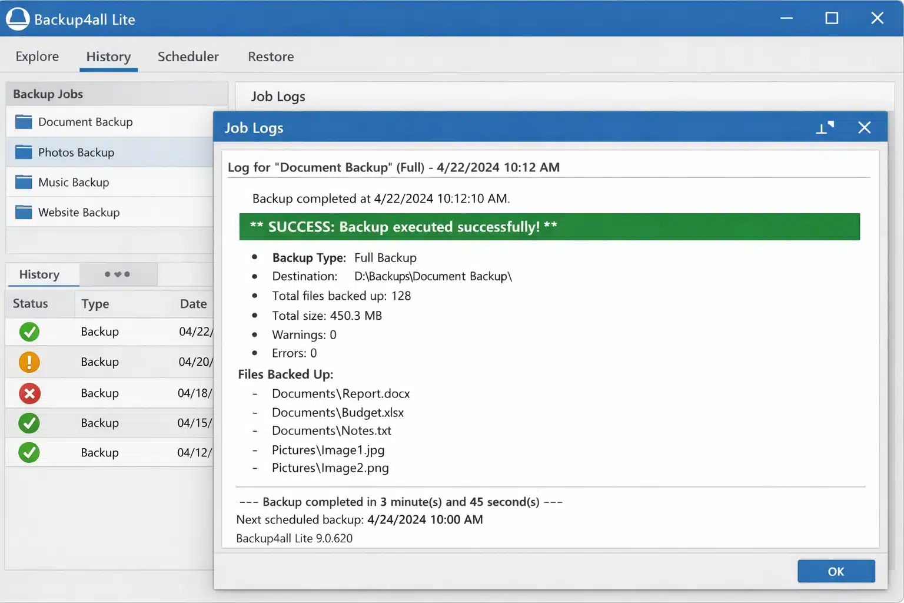Click the dotted tab beside the History tab
The image size is (904, 603).
118,274
